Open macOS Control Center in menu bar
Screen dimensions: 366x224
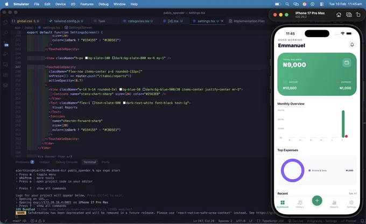pyautogui.click(x=322, y=4)
